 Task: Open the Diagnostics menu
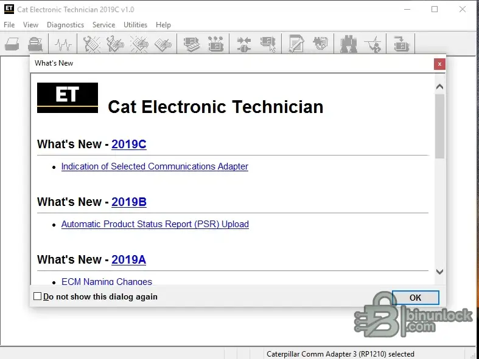point(65,25)
